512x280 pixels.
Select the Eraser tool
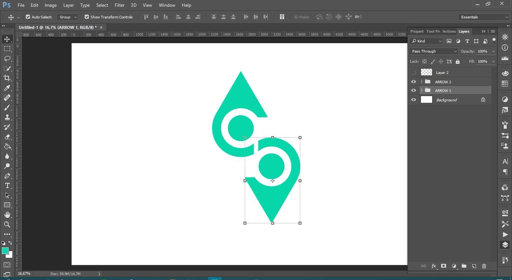(7, 137)
